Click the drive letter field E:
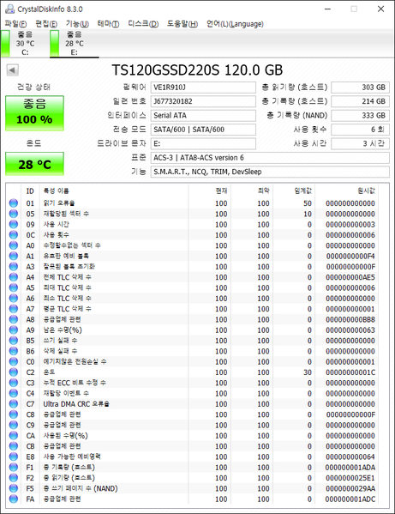Screen dimensions: 395x514 (x=203, y=143)
